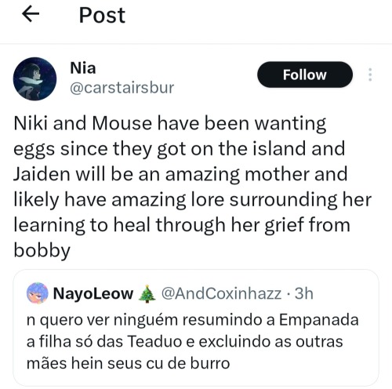Follow the Nia account
The image size is (392, 389).
point(305,75)
